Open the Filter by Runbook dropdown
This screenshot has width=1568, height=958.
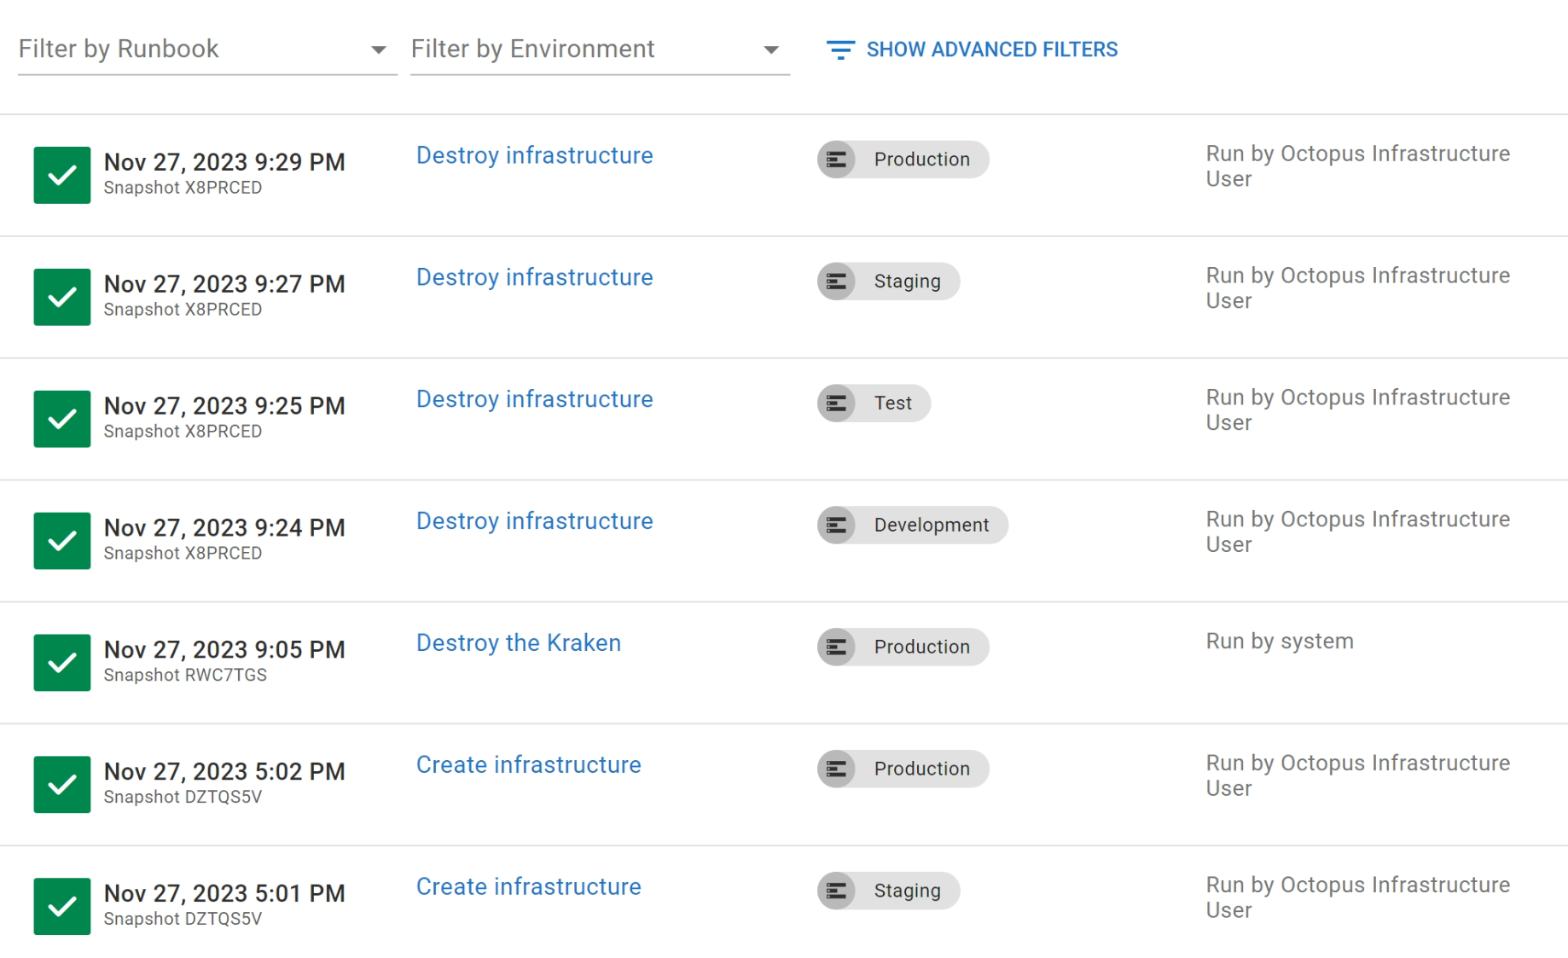(206, 49)
